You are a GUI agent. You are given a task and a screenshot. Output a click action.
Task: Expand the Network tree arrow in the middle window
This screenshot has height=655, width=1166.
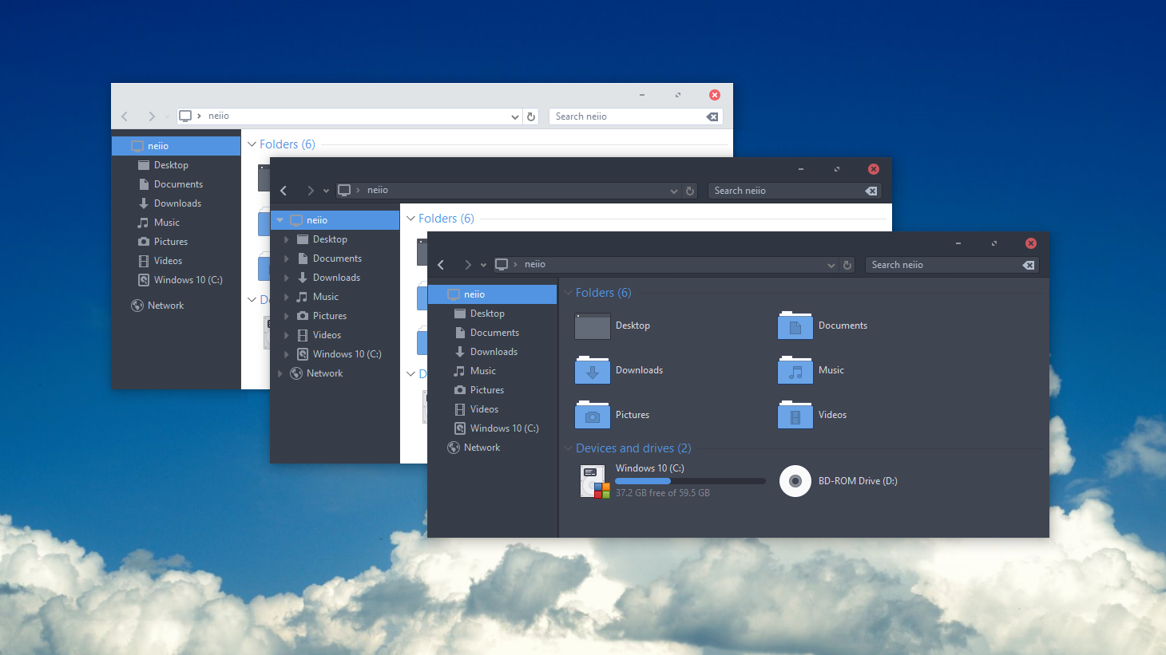280,373
